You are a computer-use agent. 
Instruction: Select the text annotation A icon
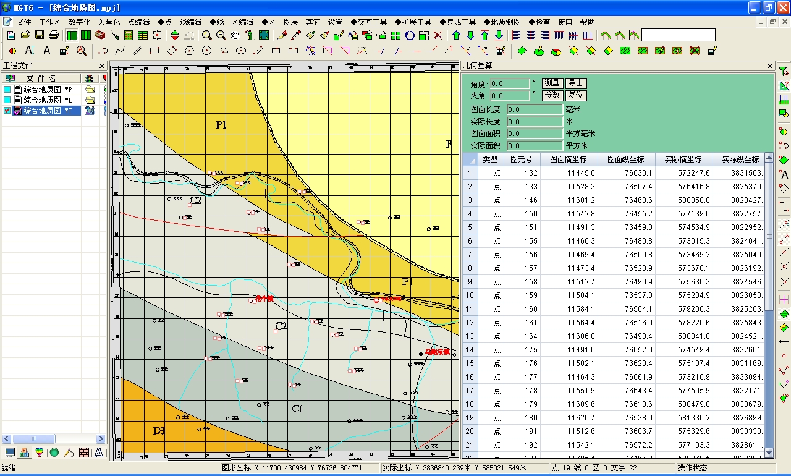coord(46,51)
